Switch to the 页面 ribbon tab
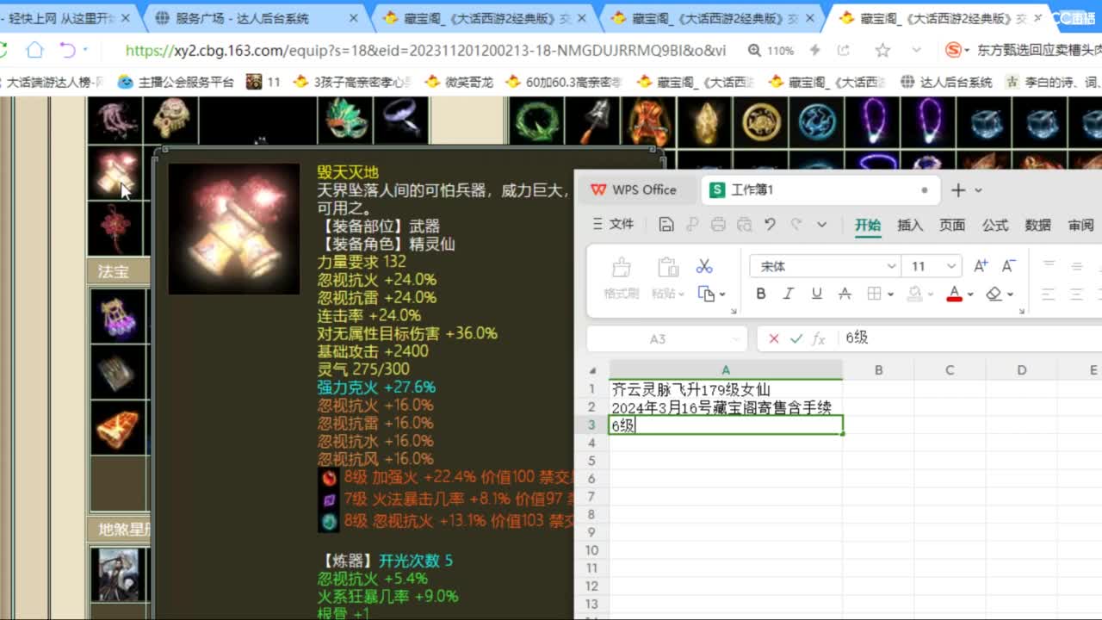 [952, 225]
